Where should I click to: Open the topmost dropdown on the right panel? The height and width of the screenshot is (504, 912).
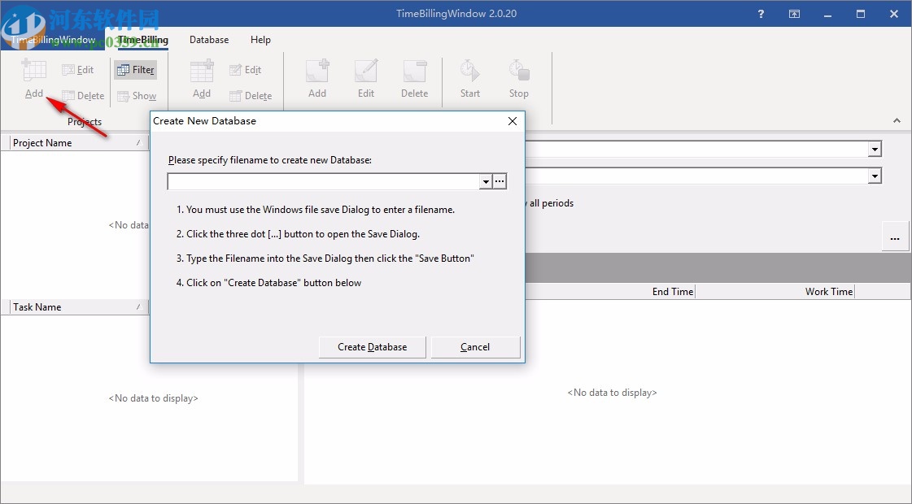(x=875, y=149)
